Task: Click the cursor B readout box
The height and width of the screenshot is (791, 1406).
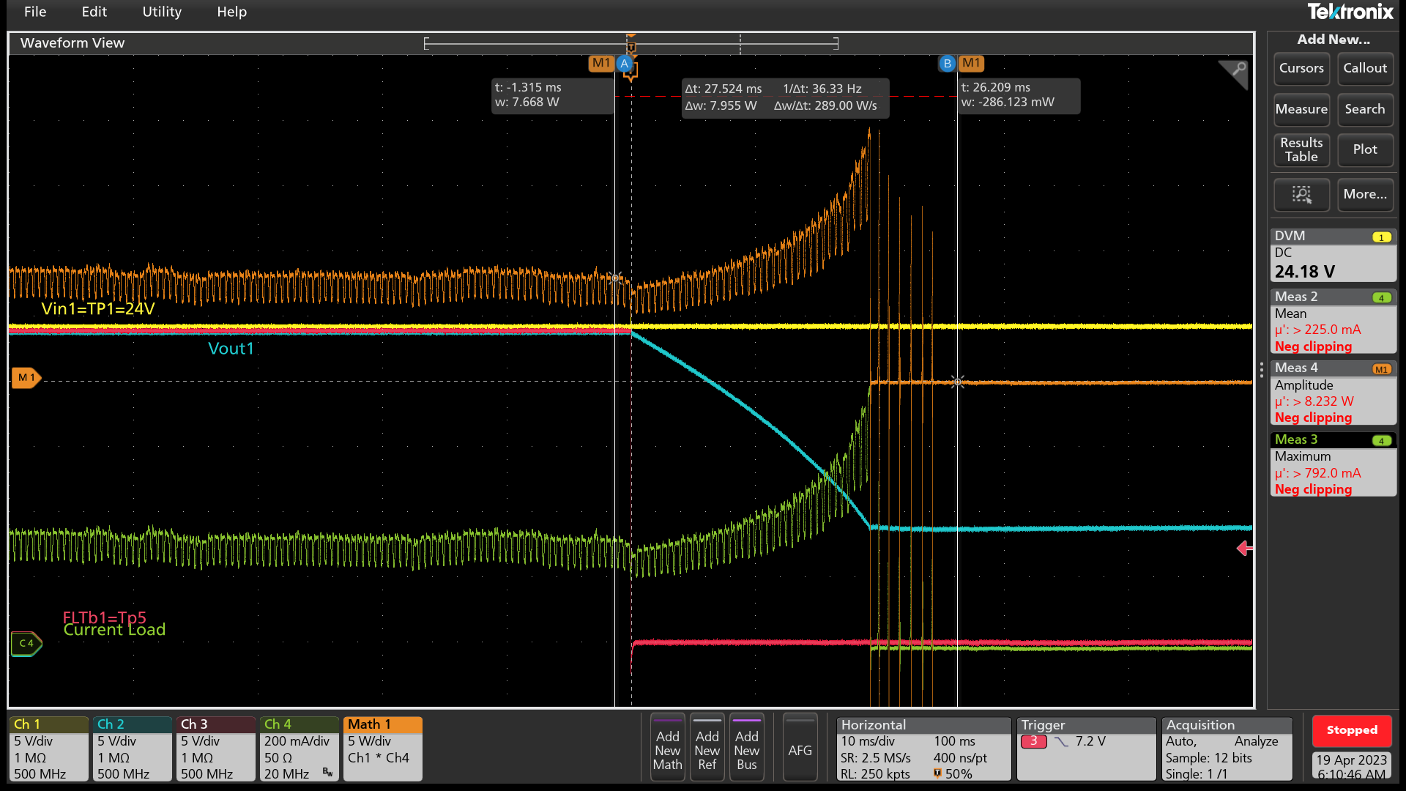Action: pyautogui.click(x=1019, y=95)
